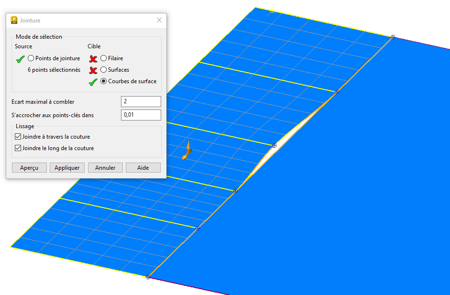Click the Ecart maximal à combler field
This screenshot has height=295, width=450.
click(x=141, y=102)
